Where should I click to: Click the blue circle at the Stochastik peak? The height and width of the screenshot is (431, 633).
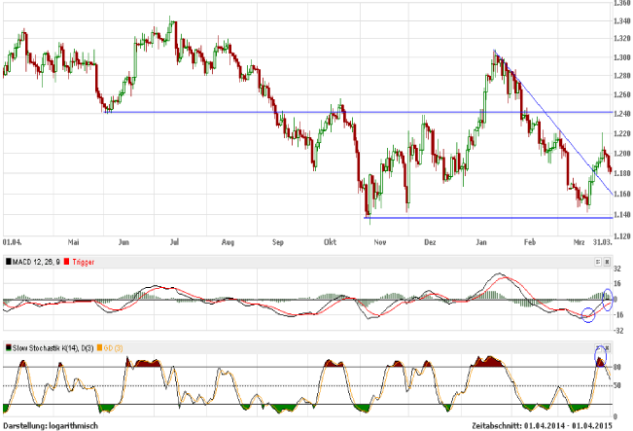[x=600, y=356]
